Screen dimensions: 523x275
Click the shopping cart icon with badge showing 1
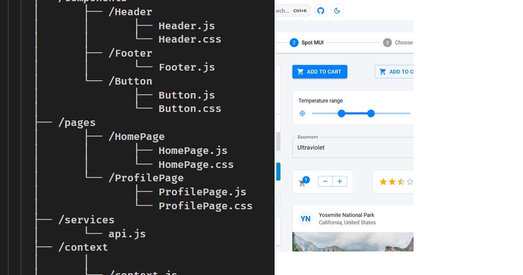point(303,183)
